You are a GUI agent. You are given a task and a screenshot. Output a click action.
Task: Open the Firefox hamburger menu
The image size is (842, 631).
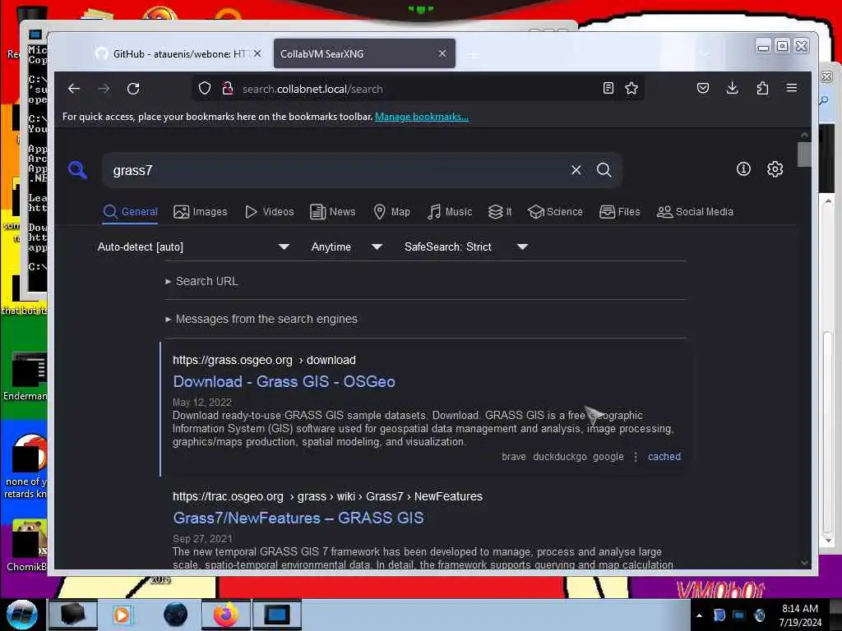pyautogui.click(x=792, y=88)
